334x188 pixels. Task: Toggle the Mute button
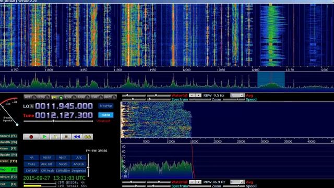31,164
